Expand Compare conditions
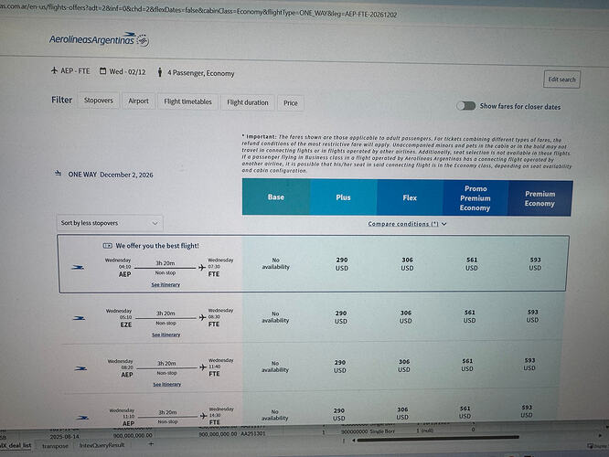The width and height of the screenshot is (609, 457). [407, 223]
